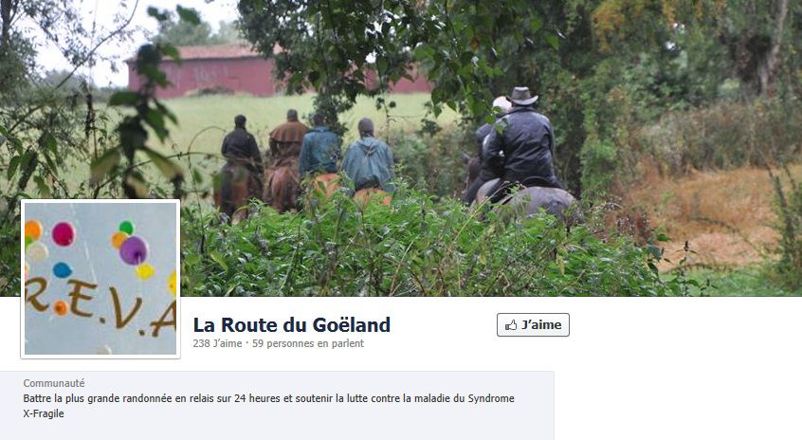The height and width of the screenshot is (440, 802).
Task: Click the yellow balloon below purple one
Action: [145, 271]
